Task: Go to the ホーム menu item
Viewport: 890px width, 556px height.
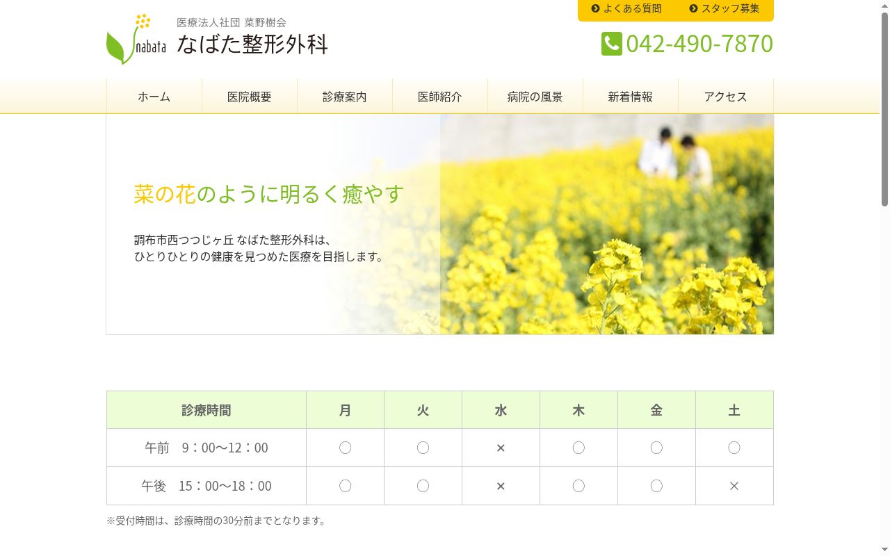Action: [154, 97]
